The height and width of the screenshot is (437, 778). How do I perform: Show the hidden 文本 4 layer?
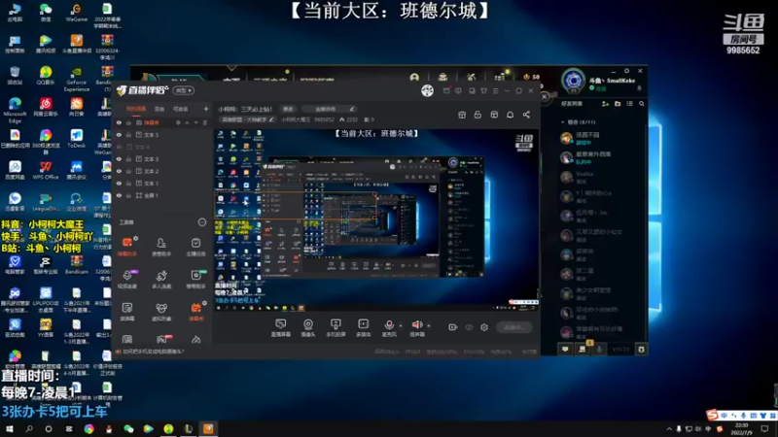click(x=119, y=147)
